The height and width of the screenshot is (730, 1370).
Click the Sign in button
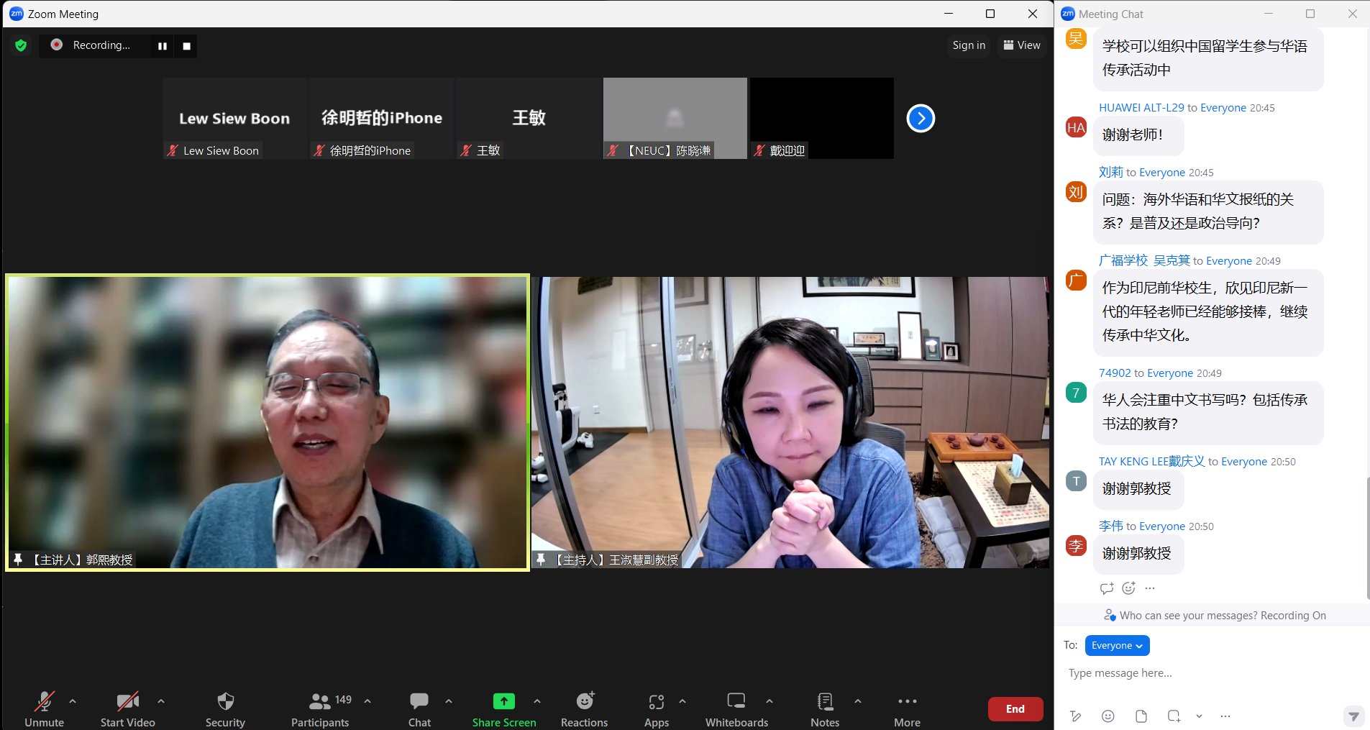(x=969, y=45)
